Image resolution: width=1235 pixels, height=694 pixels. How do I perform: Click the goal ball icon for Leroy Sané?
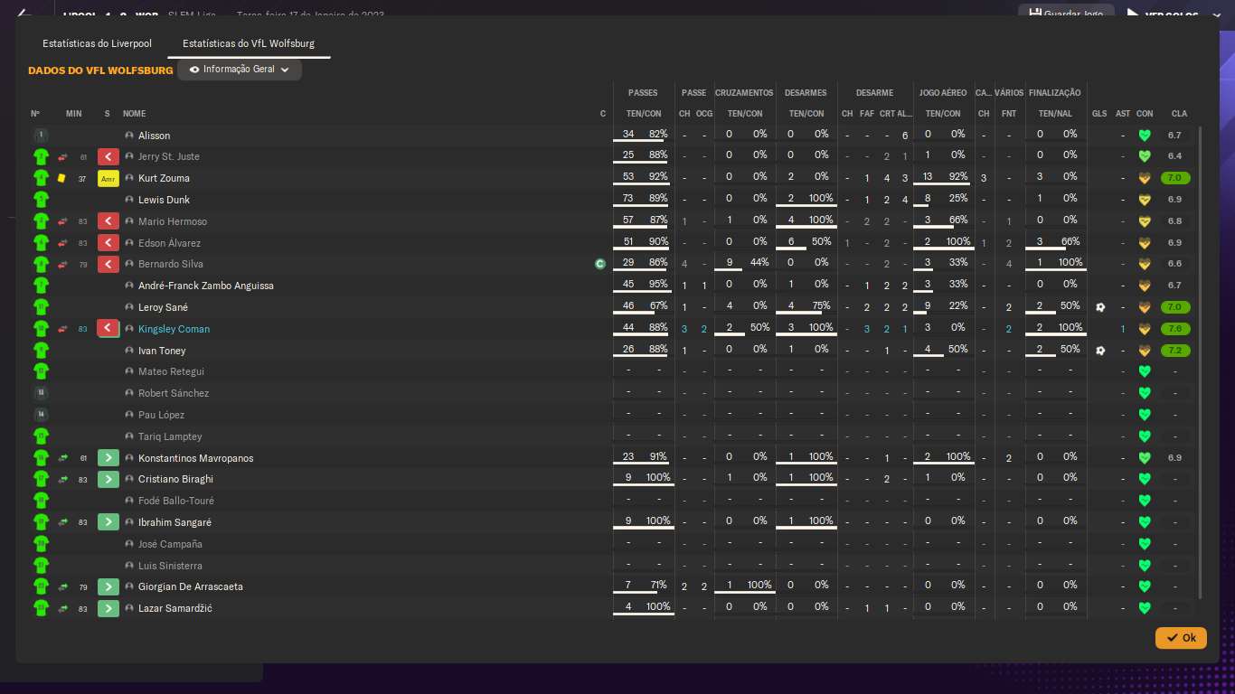tap(1099, 307)
